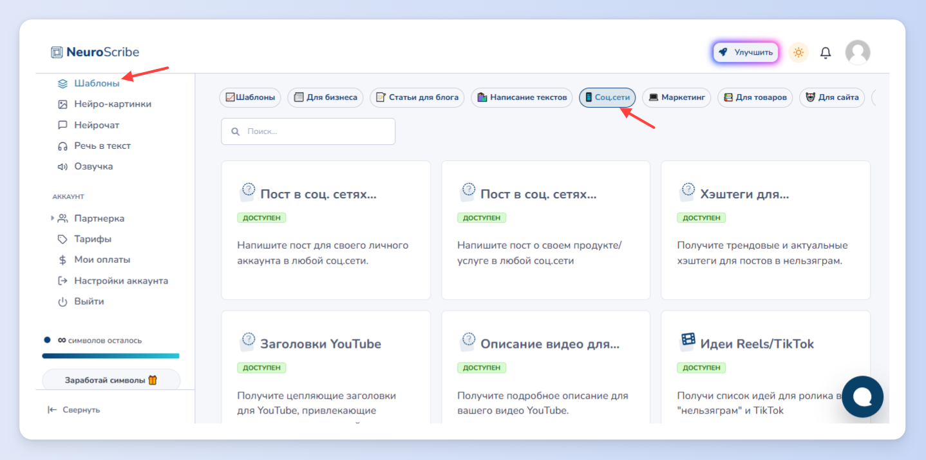The height and width of the screenshot is (460, 926).
Task: Open Речь в текст headphones item
Action: pos(102,146)
